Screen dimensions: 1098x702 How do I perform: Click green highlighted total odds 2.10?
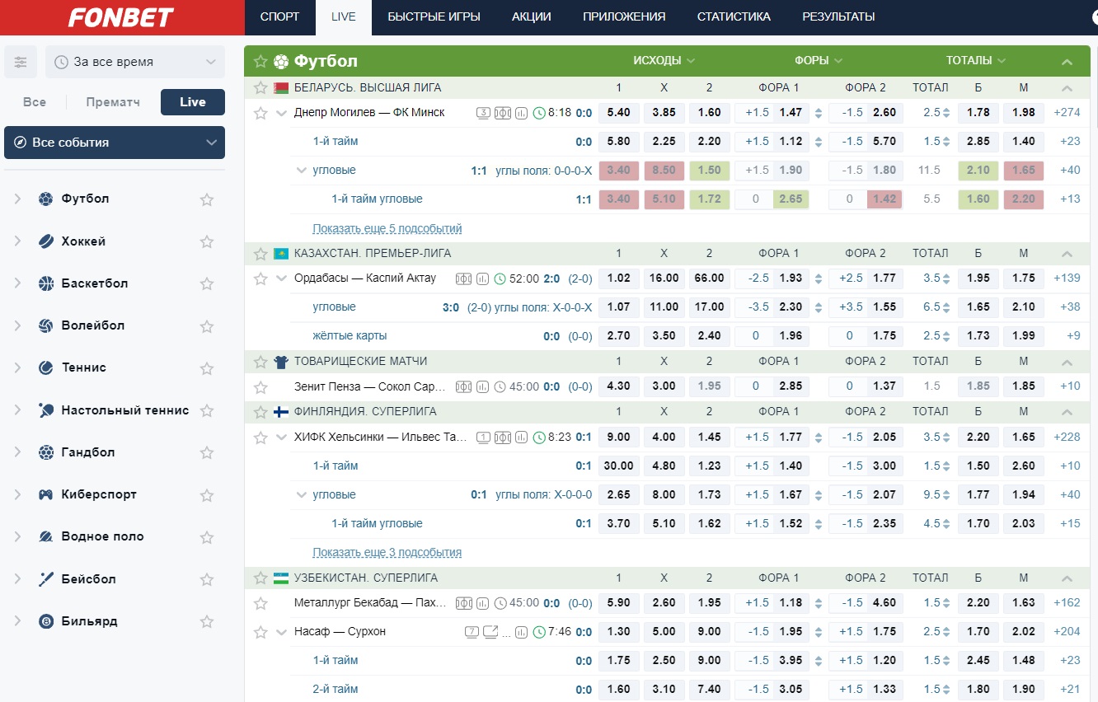(x=978, y=171)
